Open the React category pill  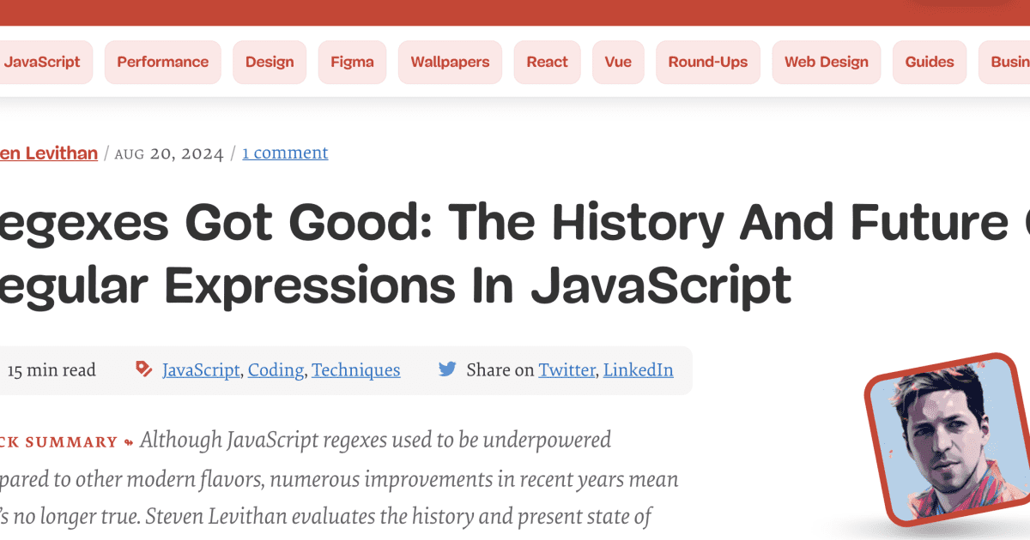pos(548,62)
